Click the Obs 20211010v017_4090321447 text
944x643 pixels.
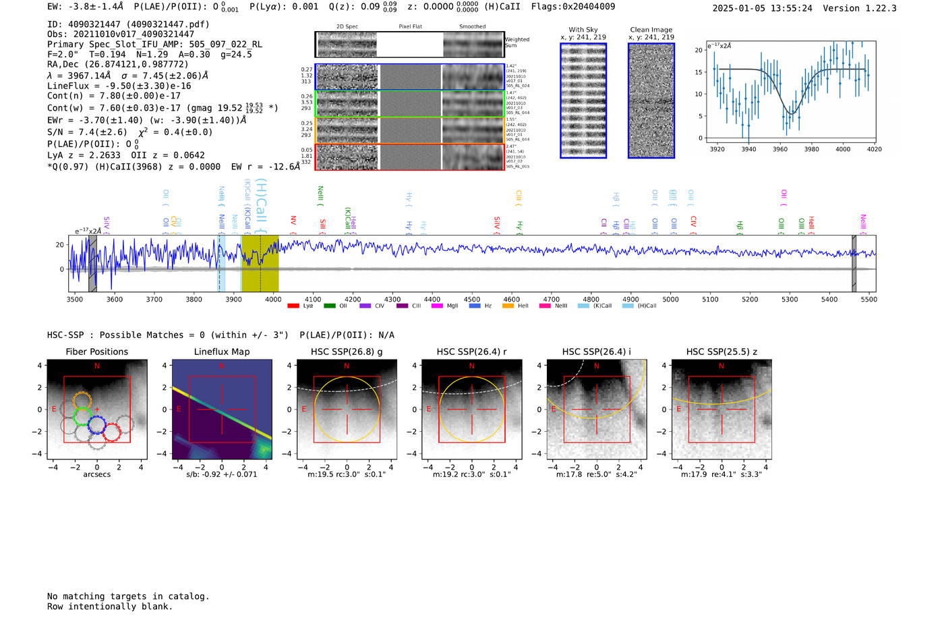pyautogui.click(x=121, y=34)
